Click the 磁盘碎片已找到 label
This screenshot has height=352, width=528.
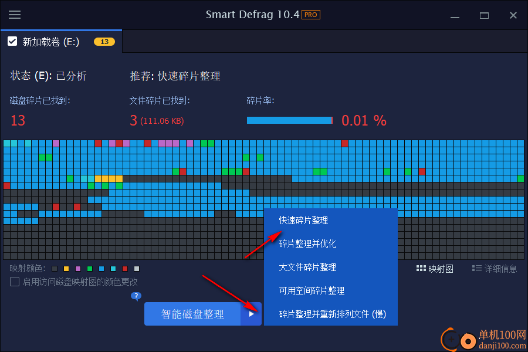pyautogui.click(x=40, y=100)
